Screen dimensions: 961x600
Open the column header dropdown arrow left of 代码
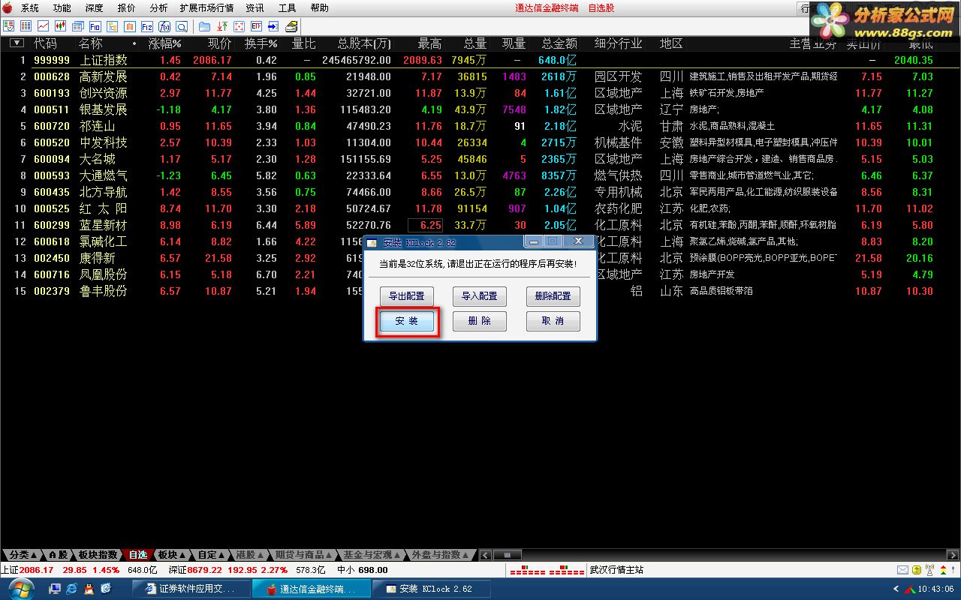(x=17, y=43)
